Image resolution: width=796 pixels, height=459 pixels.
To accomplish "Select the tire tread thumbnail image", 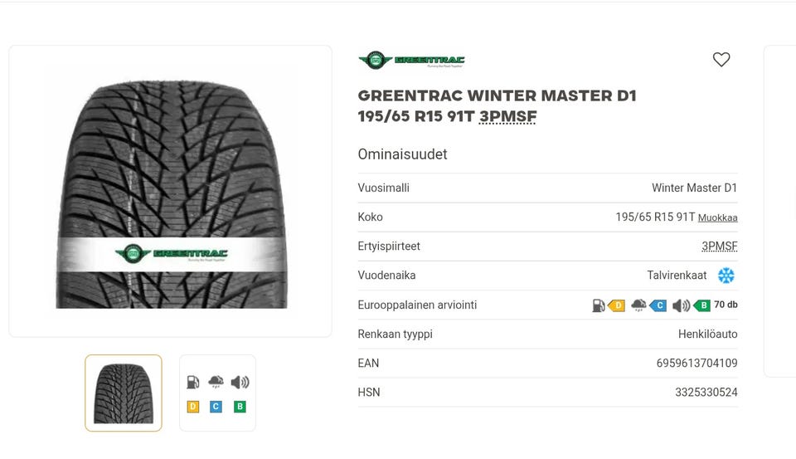I will pyautogui.click(x=124, y=393).
